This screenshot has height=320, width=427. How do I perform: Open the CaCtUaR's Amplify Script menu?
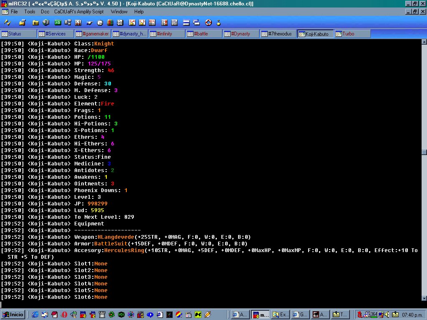pyautogui.click(x=79, y=12)
